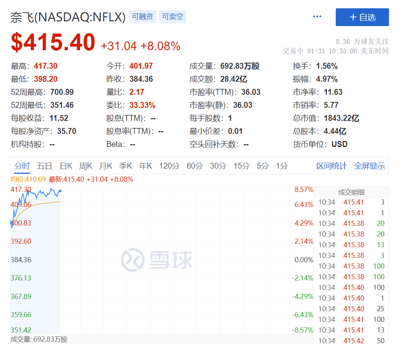Select the 1分 interval tab
Screen dimensions: 402x344
click(282, 166)
